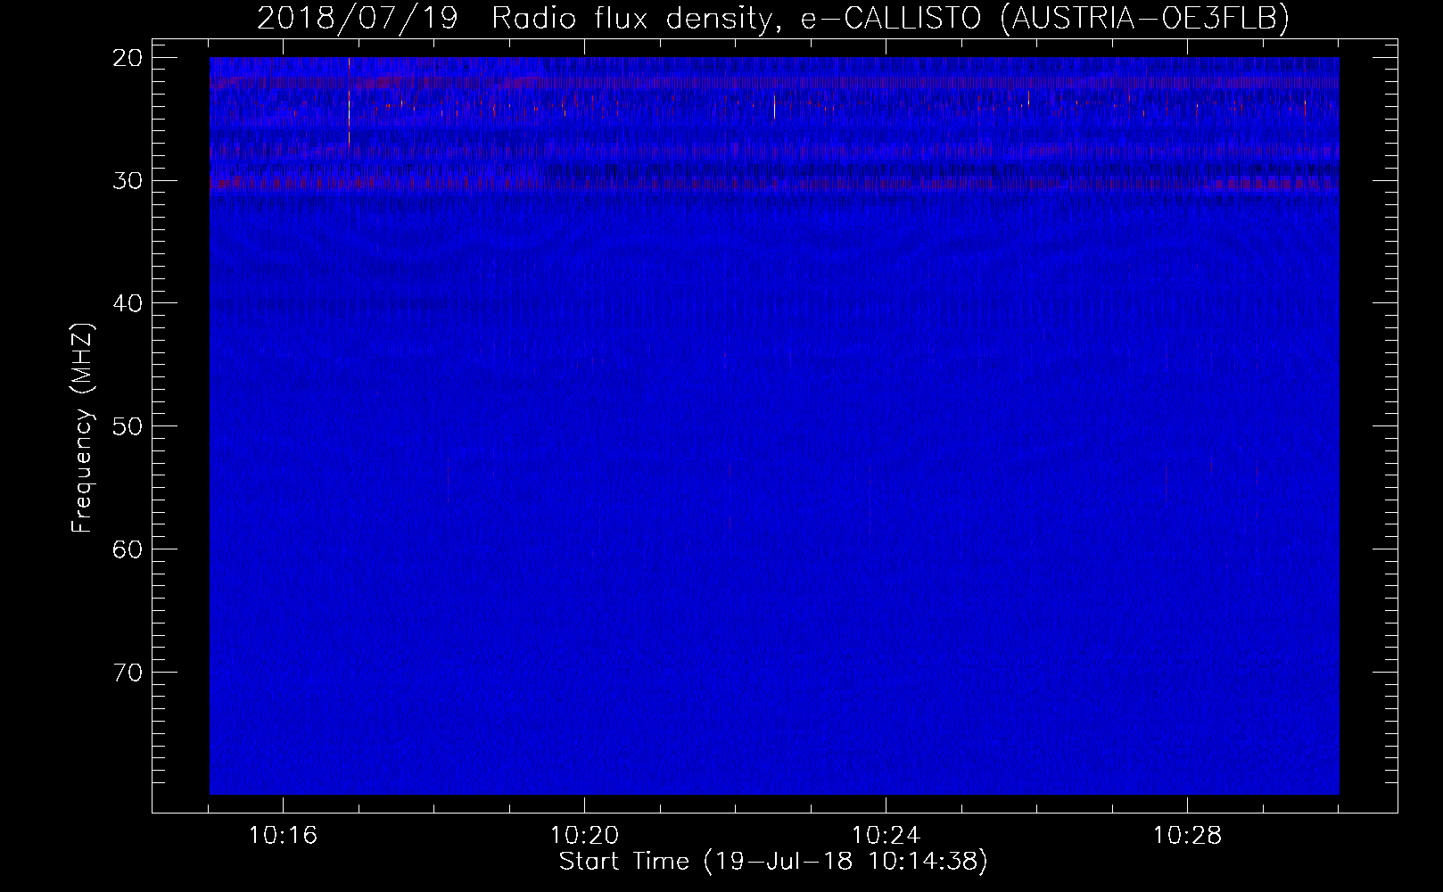The height and width of the screenshot is (892, 1443).
Task: Click the 20 frequency tick label
Action: coord(128,58)
